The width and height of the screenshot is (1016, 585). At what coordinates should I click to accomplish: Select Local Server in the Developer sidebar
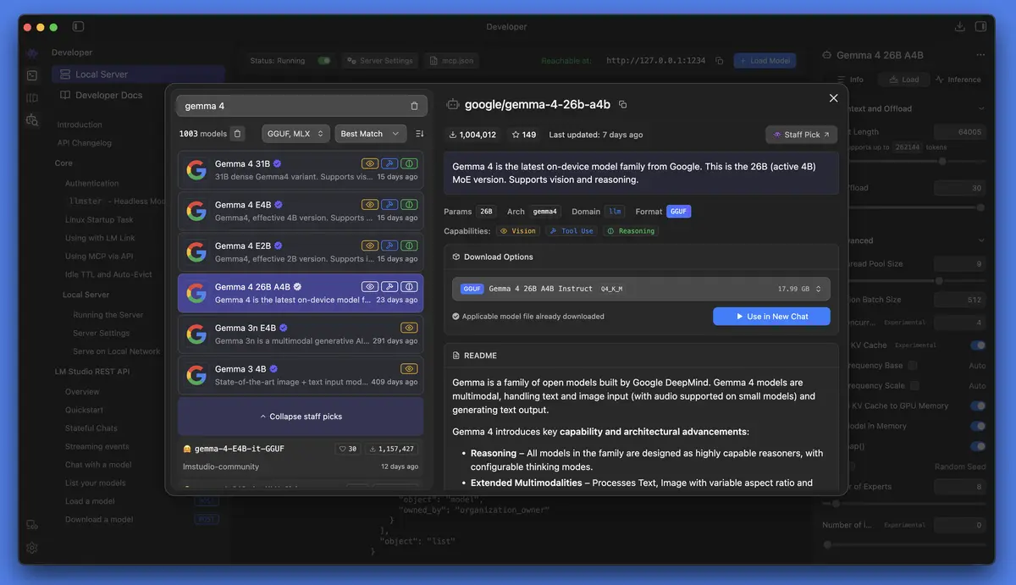click(x=138, y=75)
